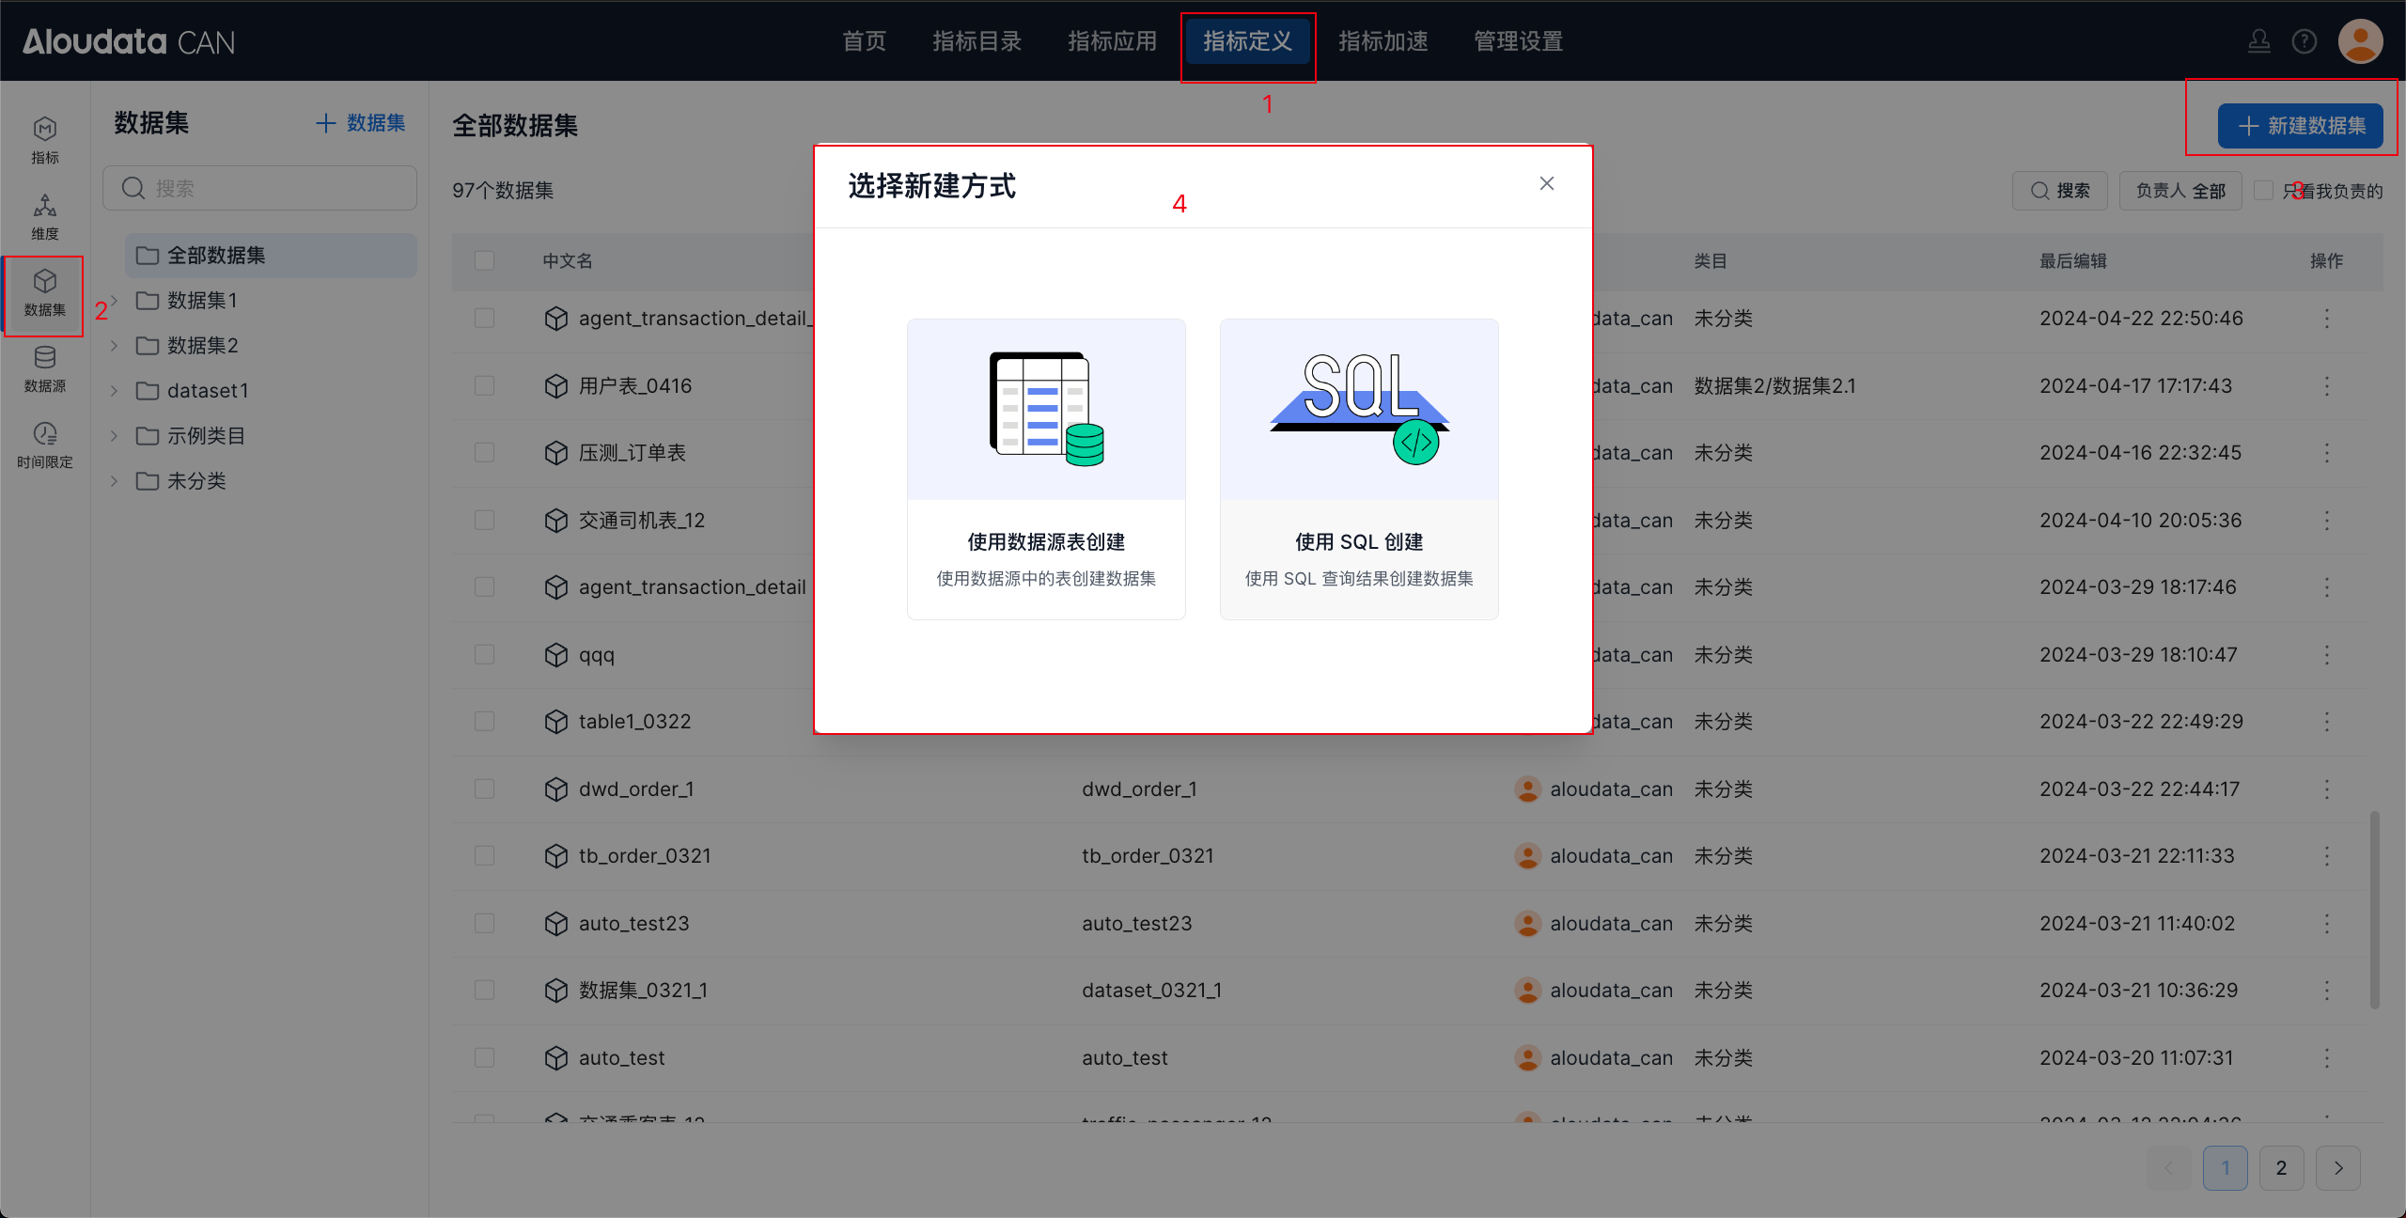Switch to the 管理设置 tab
This screenshot has width=2406, height=1218.
[x=1518, y=41]
